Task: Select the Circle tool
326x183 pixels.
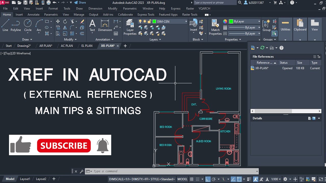Action: [x=28, y=25]
